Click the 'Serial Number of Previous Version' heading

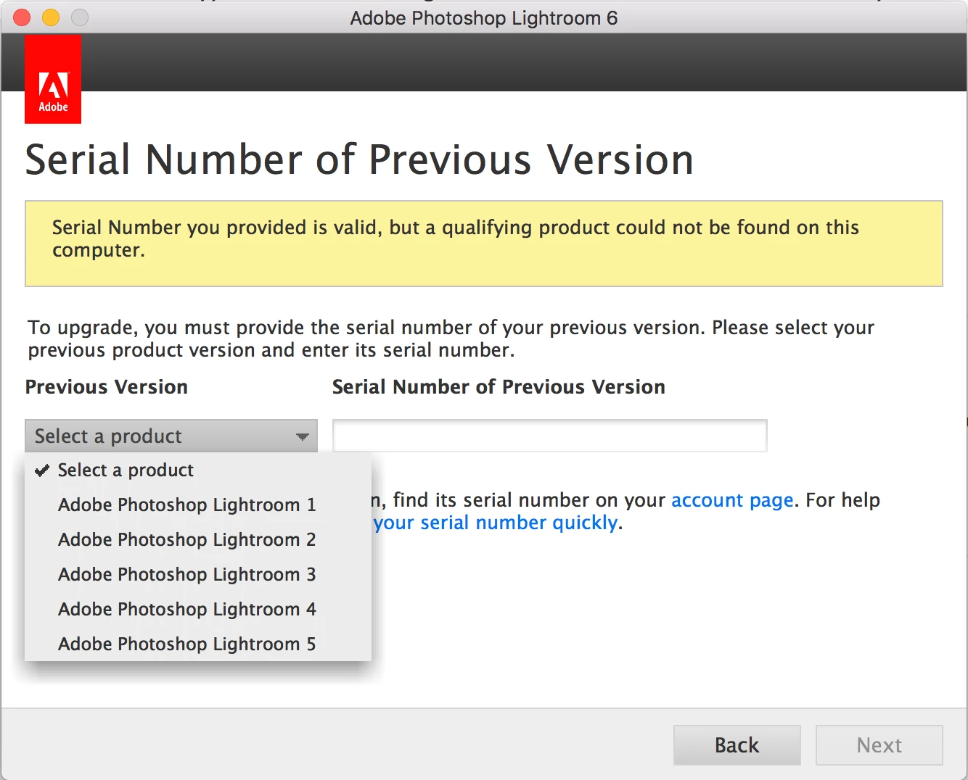pos(359,159)
